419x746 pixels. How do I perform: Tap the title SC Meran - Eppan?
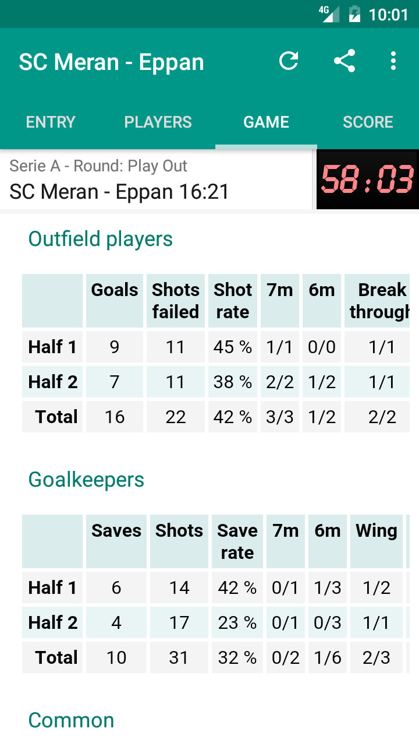[111, 61]
